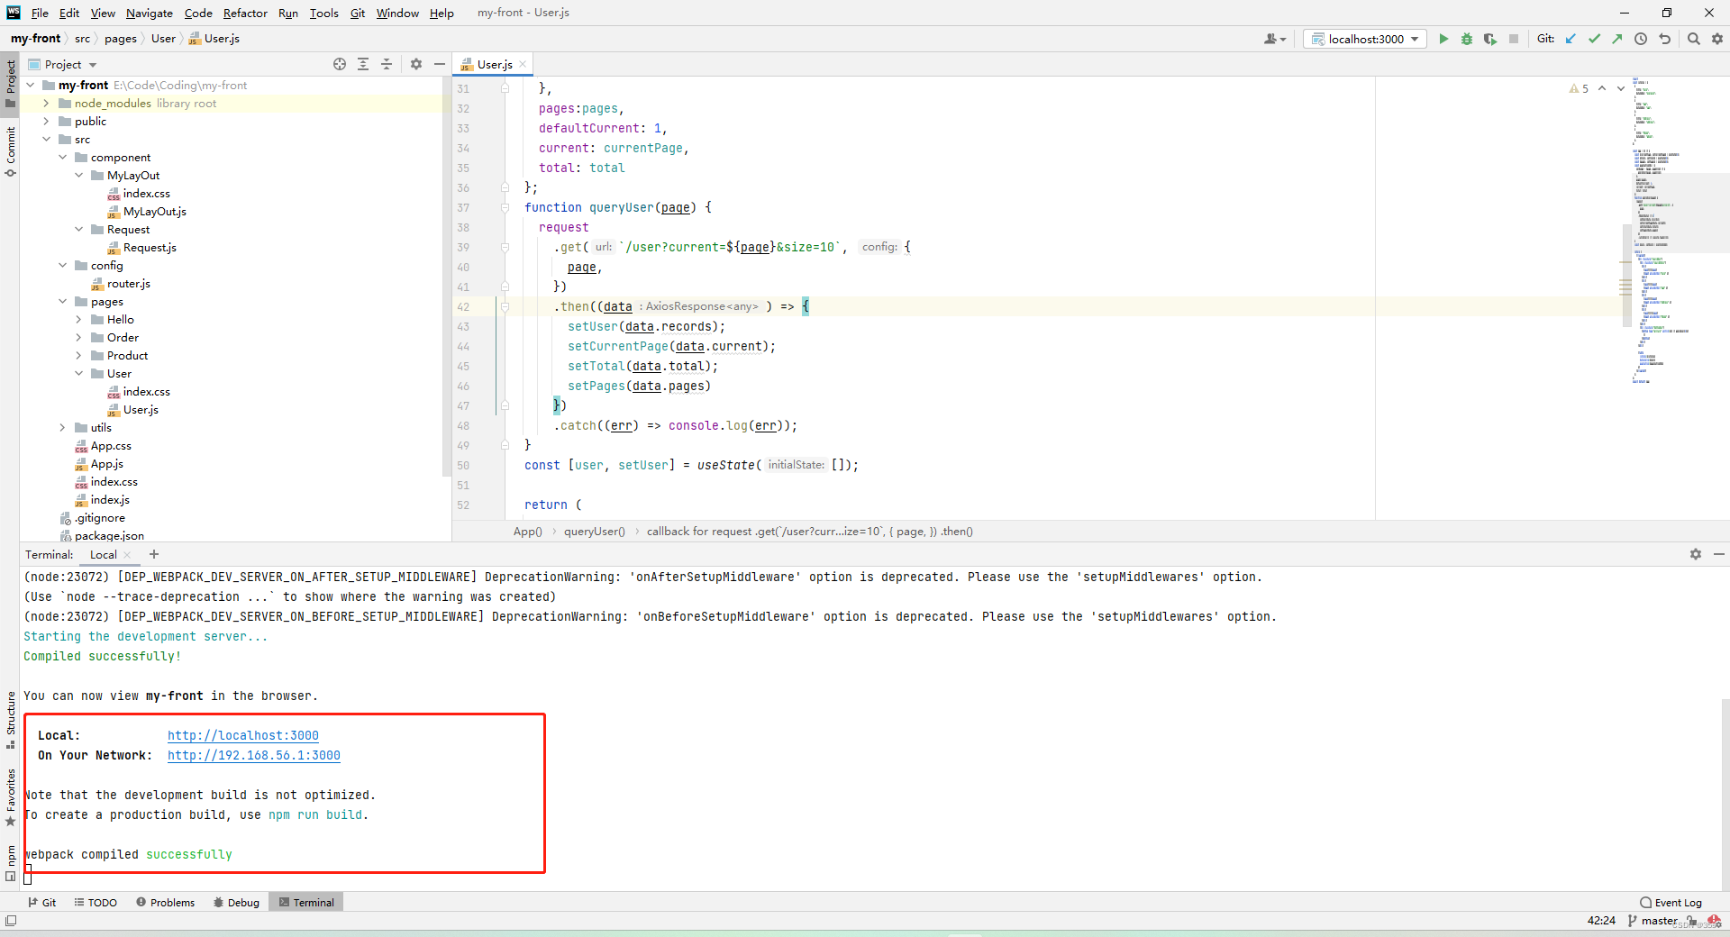The height and width of the screenshot is (937, 1730).
Task: Push commits with Git arrow icon
Action: [x=1617, y=39]
